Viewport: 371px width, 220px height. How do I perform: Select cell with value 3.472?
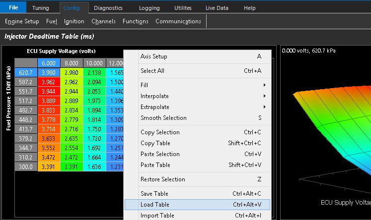[49, 158]
